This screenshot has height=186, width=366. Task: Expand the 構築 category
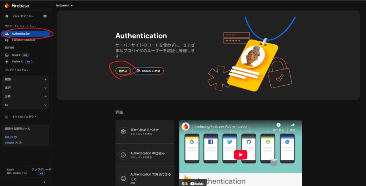click(x=25, y=79)
